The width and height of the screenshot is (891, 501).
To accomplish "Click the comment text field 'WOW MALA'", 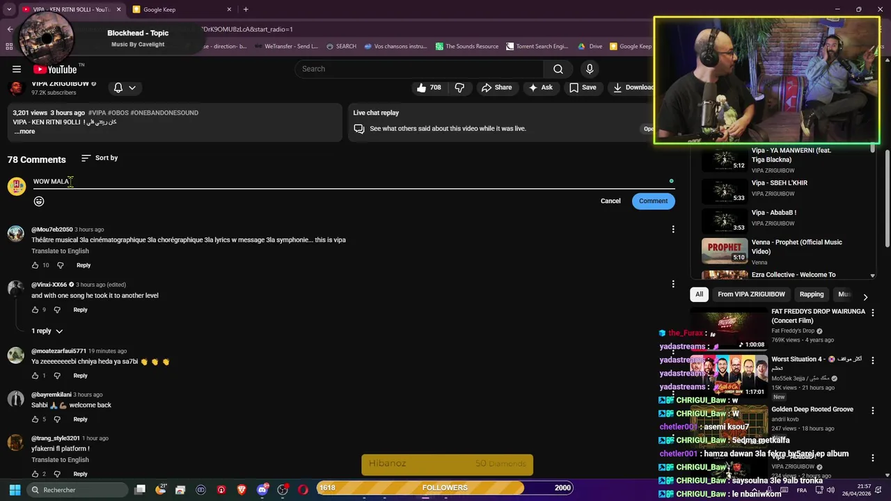I will coord(354,182).
